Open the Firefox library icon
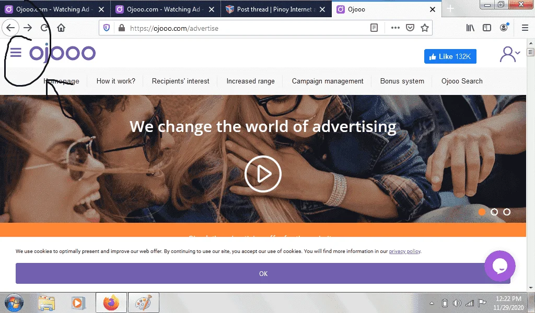Viewport: 535px width, 313px height. point(470,28)
